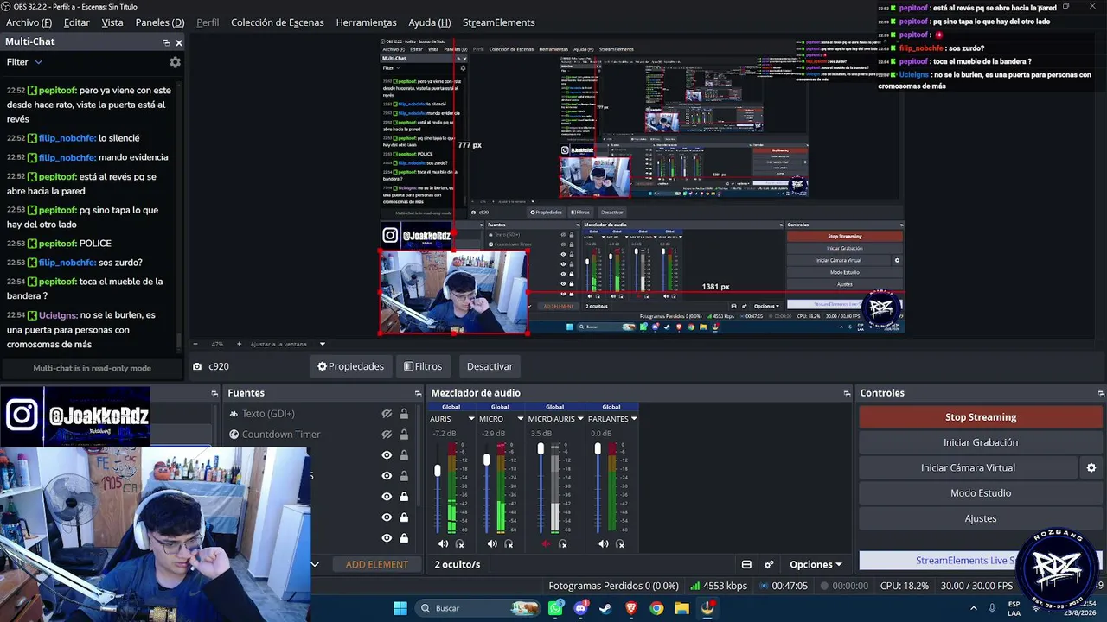
Task: Show the hidden Countdown Timer source
Action: [387, 435]
